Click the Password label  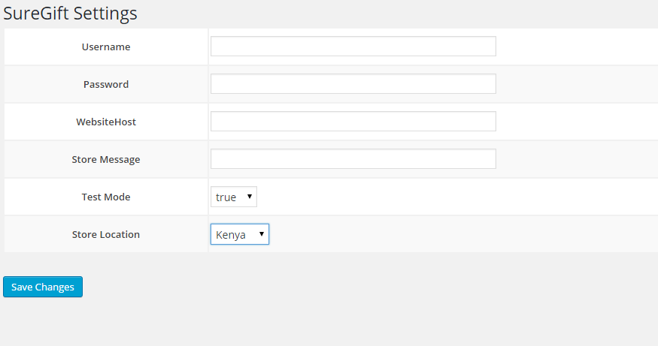pos(106,84)
